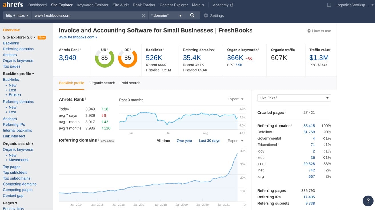Click info icon next to Traffic value

(x=331, y=49)
